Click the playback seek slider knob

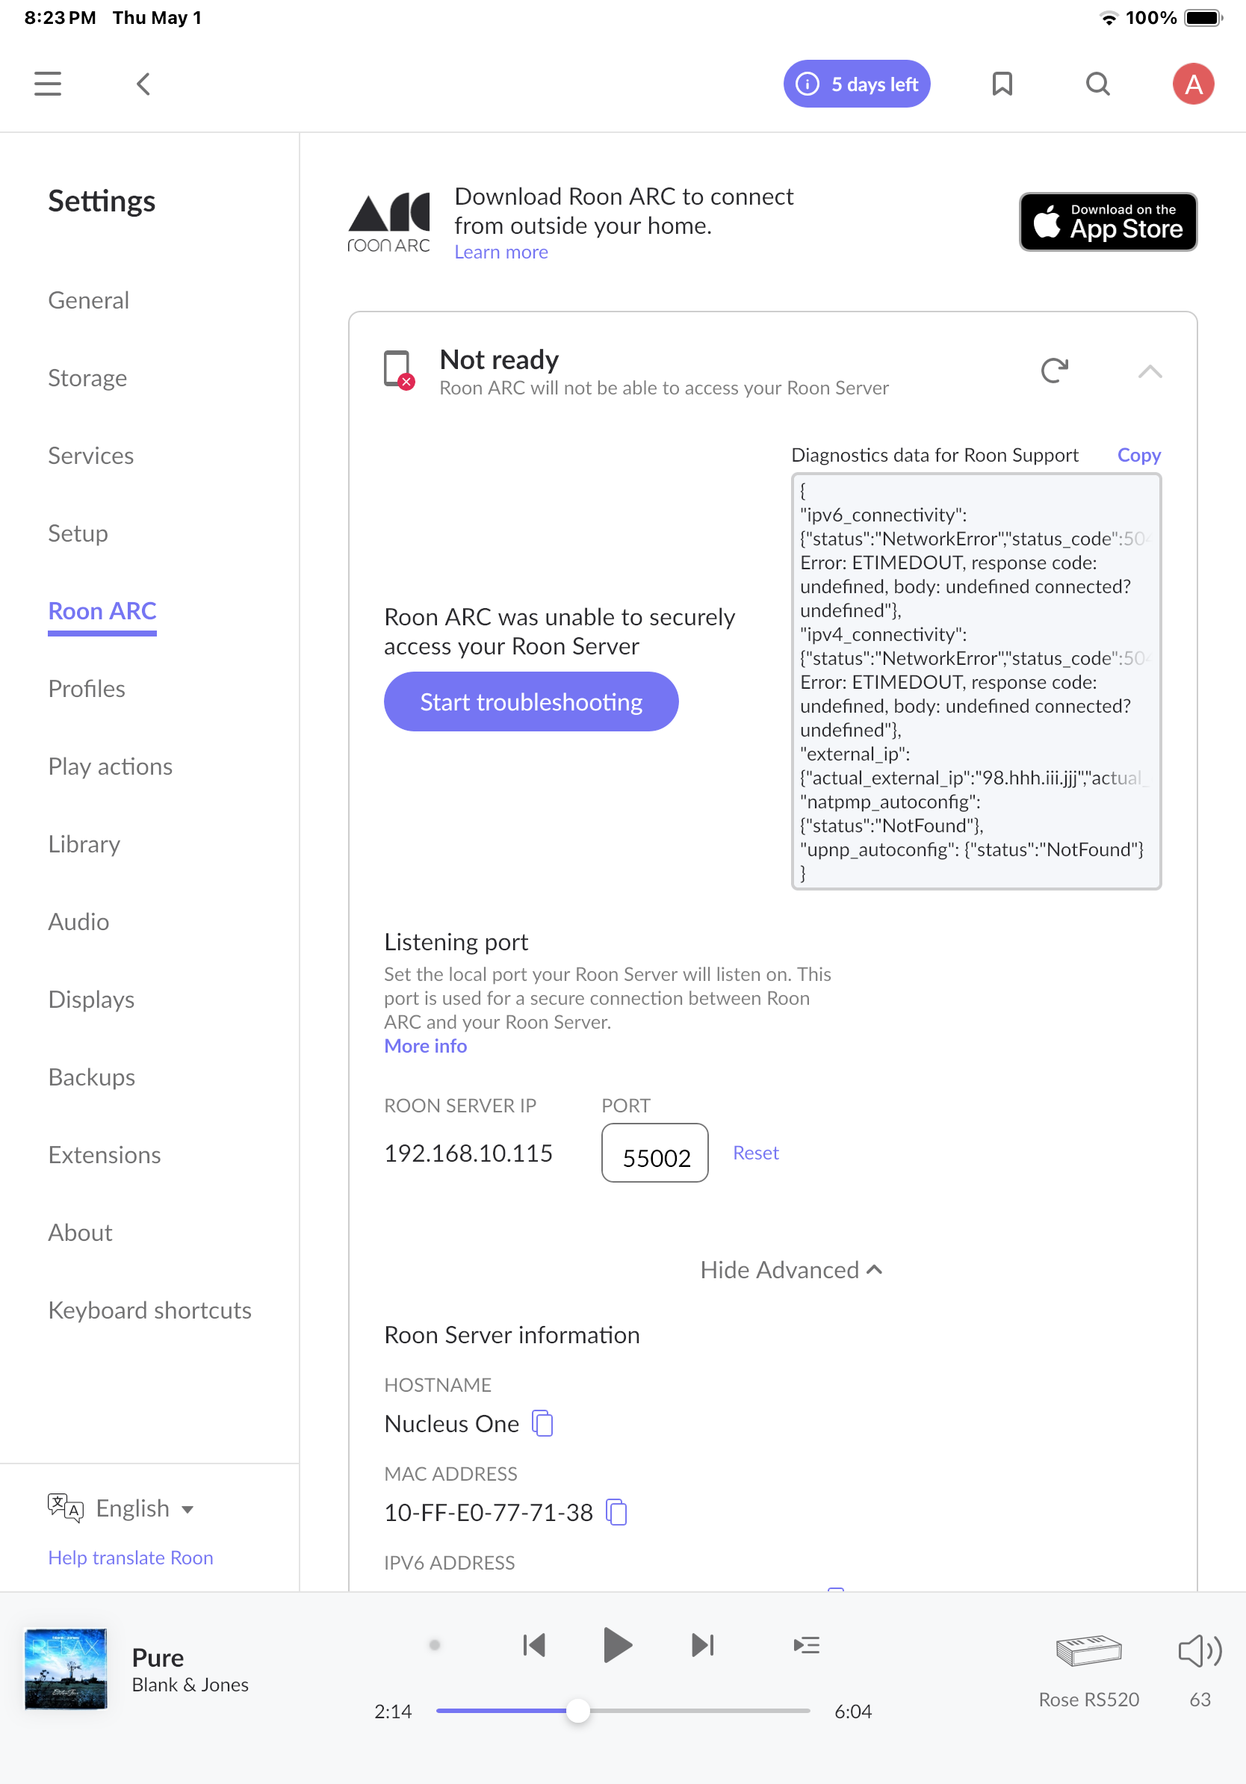pyautogui.click(x=578, y=1710)
